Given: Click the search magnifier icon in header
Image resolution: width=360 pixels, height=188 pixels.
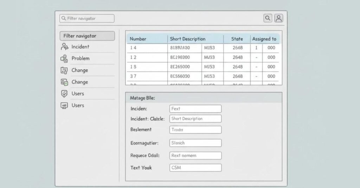Looking at the screenshot, I should click(268, 18).
